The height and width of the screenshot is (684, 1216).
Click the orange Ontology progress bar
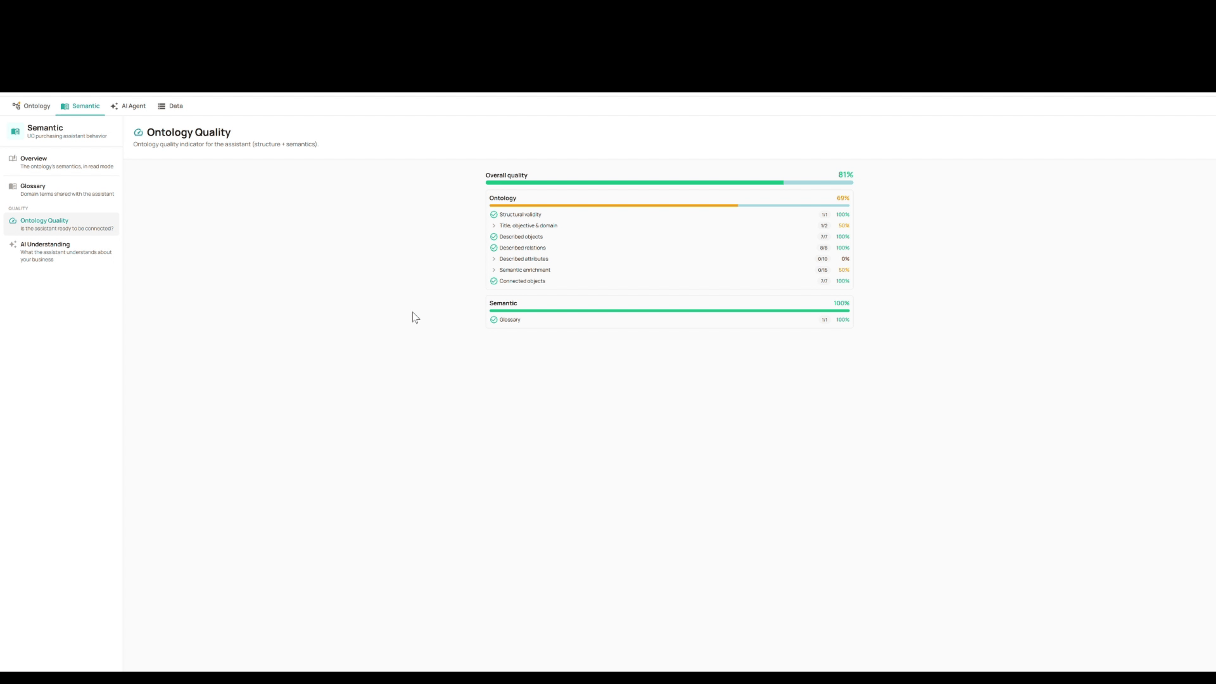[669, 205]
